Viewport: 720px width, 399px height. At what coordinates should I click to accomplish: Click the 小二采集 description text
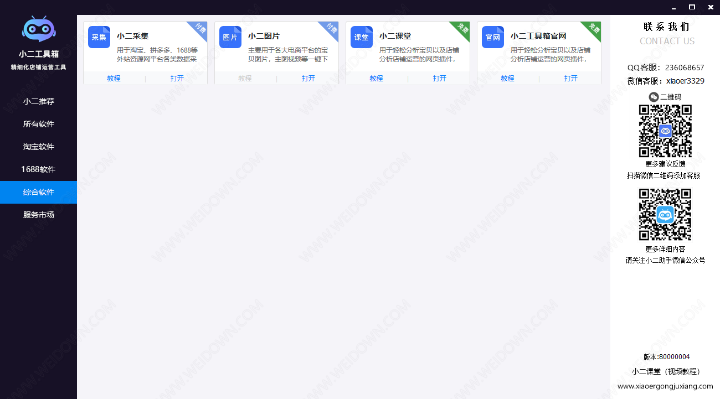[x=157, y=55]
